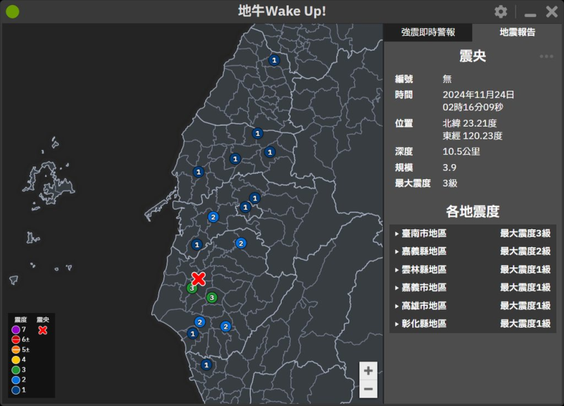Zoom in the map with plus button
Image resolution: width=564 pixels, height=406 pixels.
pyautogui.click(x=368, y=370)
